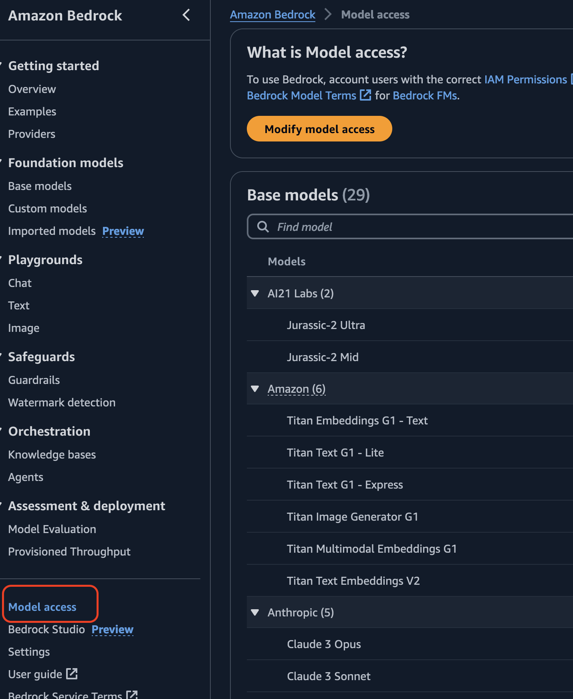Viewport: 573px width, 699px height.
Task: Open Provisioned Throughput in sidebar
Action: coord(69,552)
